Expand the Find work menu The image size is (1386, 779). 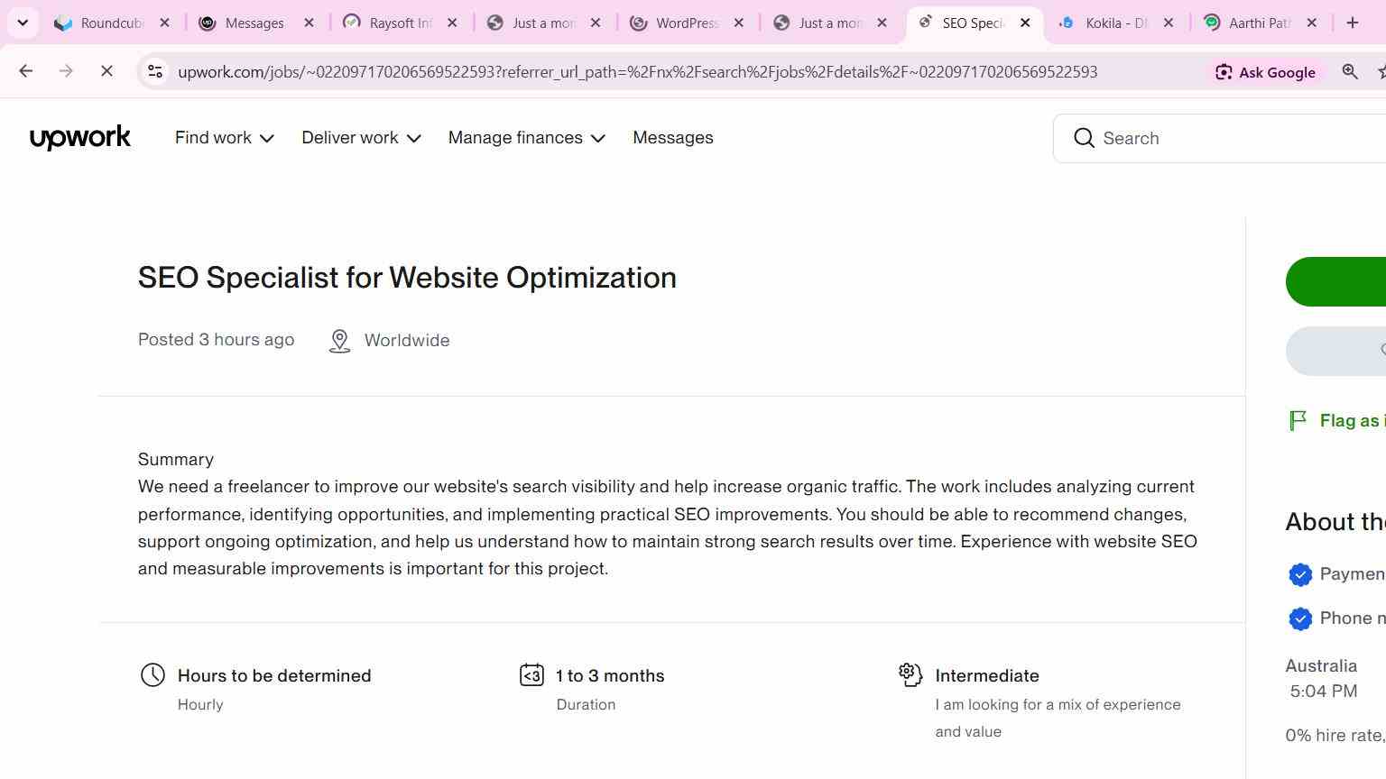tap(224, 138)
